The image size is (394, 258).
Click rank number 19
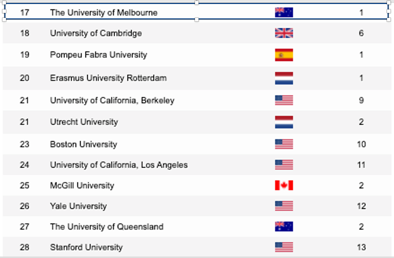[x=25, y=55]
